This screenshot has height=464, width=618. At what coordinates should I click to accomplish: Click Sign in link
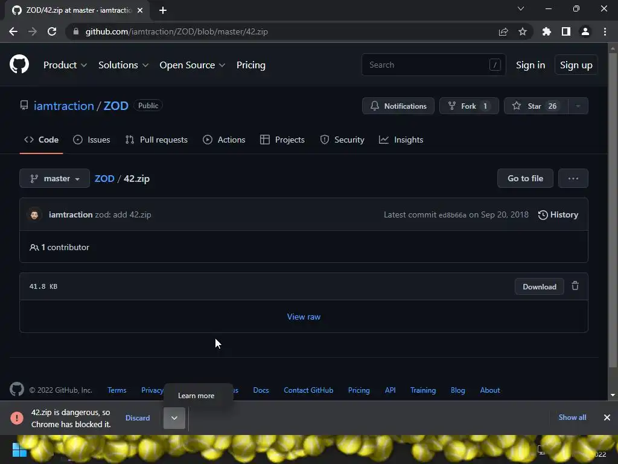(x=530, y=65)
